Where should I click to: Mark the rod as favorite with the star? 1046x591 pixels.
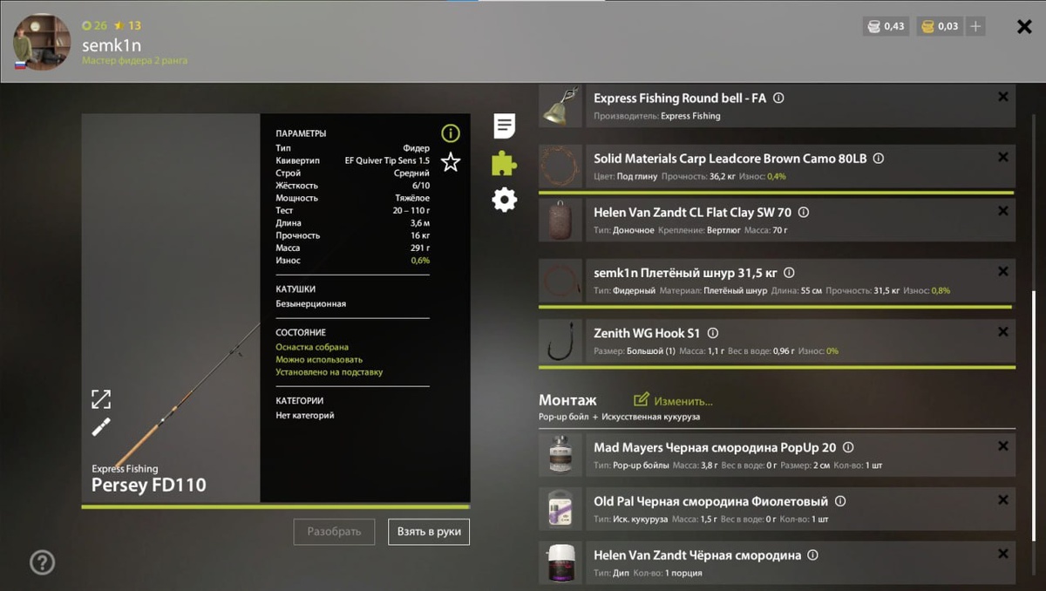pos(451,161)
